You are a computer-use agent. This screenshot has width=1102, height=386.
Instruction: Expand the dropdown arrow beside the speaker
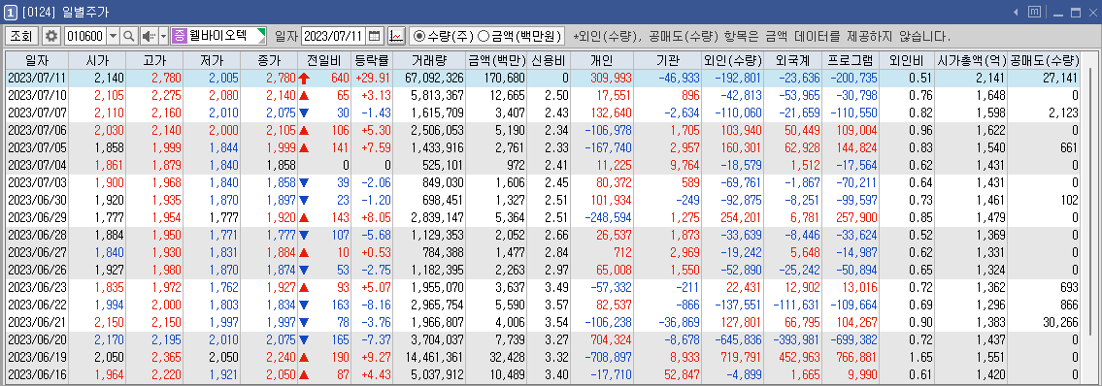(164, 36)
